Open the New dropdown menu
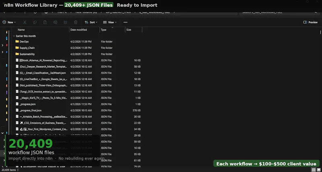Screen dimensions: 322x172 pos(9,22)
